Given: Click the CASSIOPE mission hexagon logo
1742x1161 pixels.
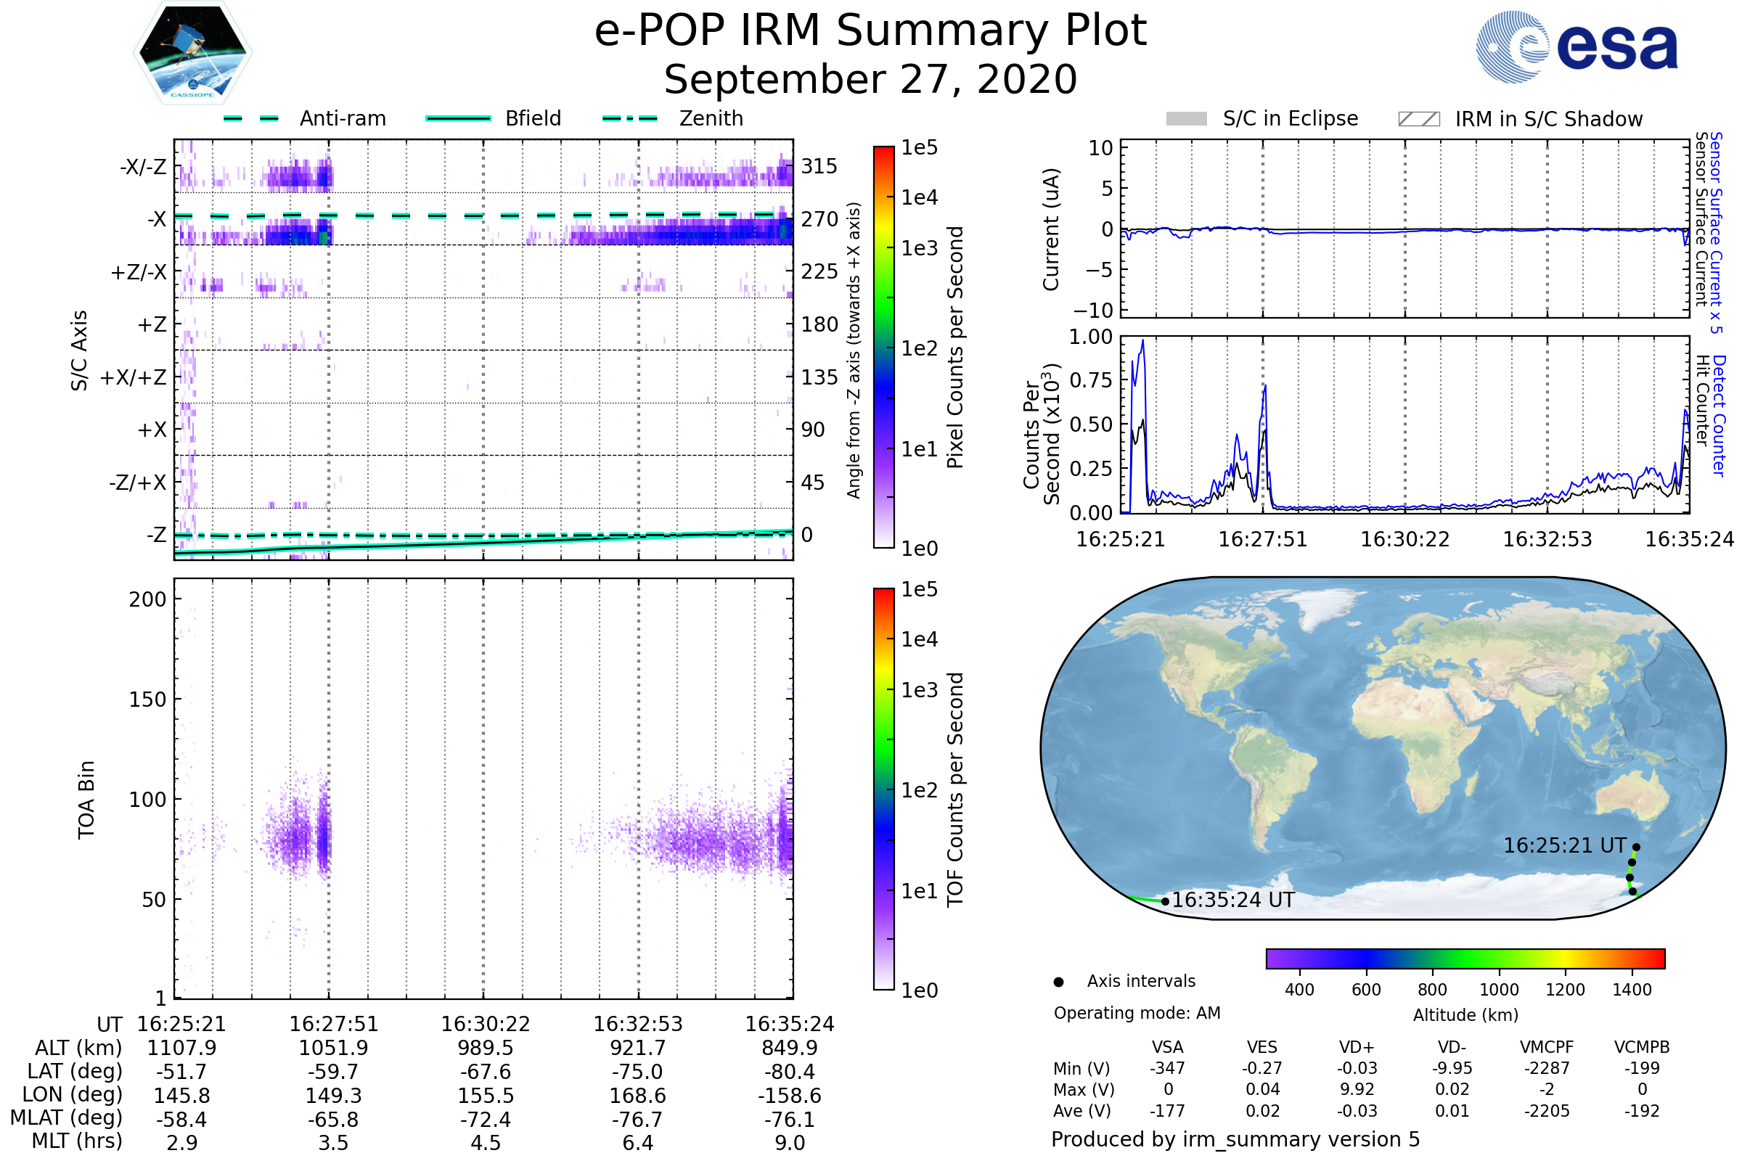Looking at the screenshot, I should point(192,53).
